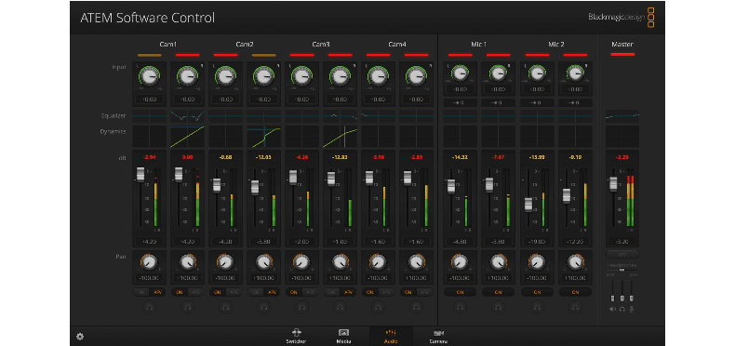Toggle ON for Cam1 right channel
The height and width of the screenshot is (346, 735).
pyautogui.click(x=179, y=292)
